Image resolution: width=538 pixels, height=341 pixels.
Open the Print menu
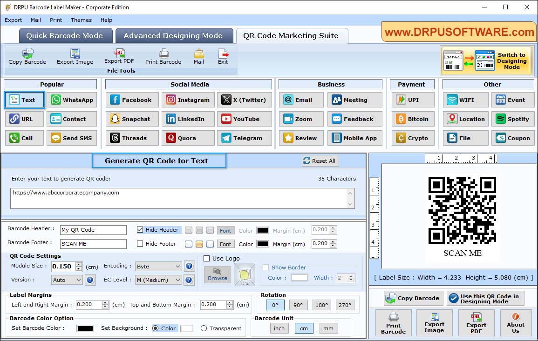pyautogui.click(x=56, y=20)
